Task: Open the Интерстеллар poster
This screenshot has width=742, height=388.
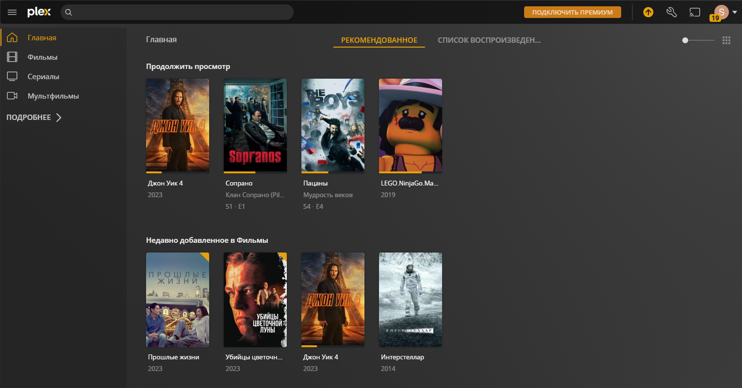Action: coord(411,299)
